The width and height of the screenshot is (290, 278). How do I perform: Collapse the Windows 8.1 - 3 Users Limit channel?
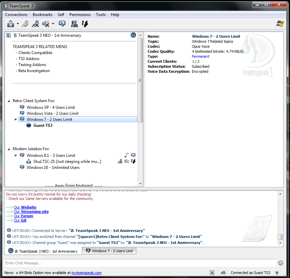[15, 155]
